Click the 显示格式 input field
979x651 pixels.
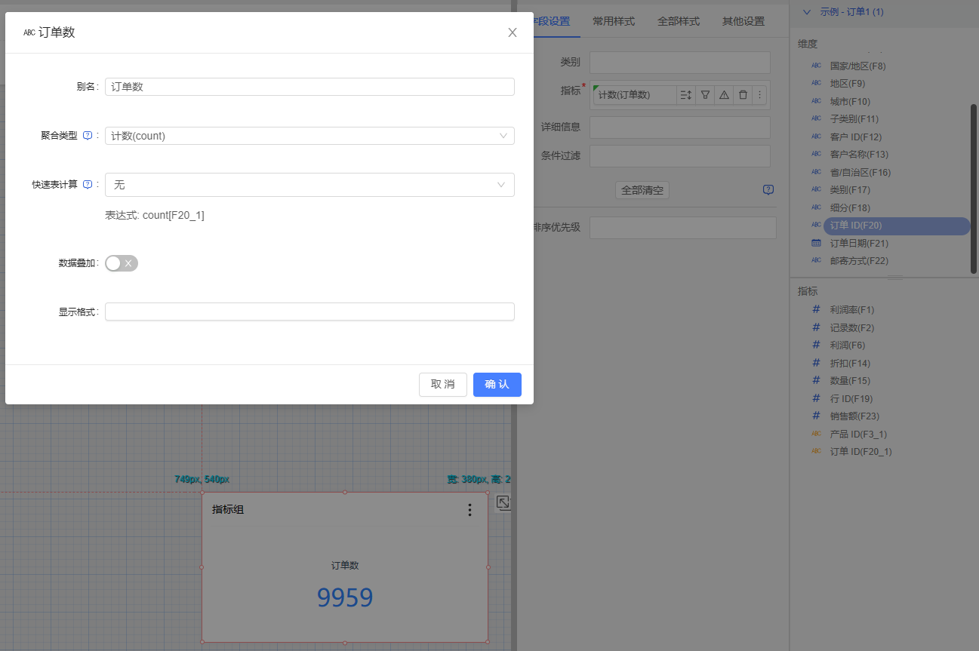(309, 312)
